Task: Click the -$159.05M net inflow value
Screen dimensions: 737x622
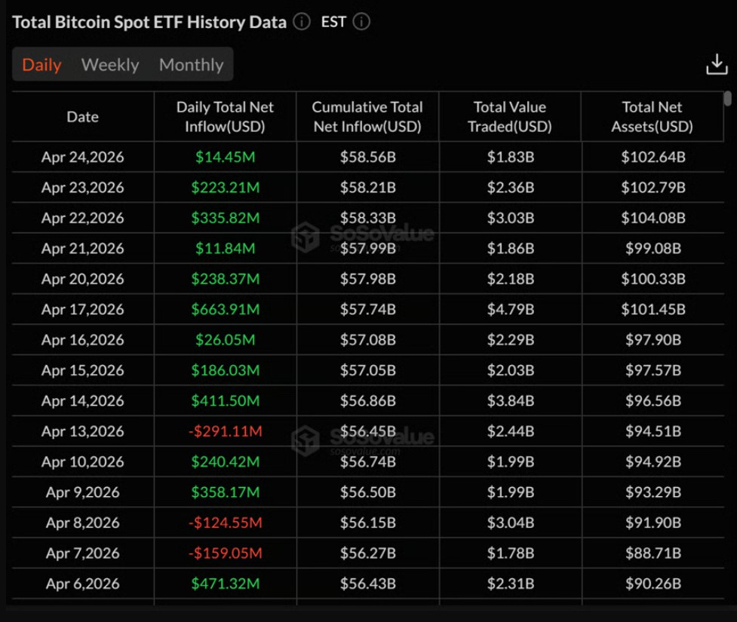Action: click(225, 553)
